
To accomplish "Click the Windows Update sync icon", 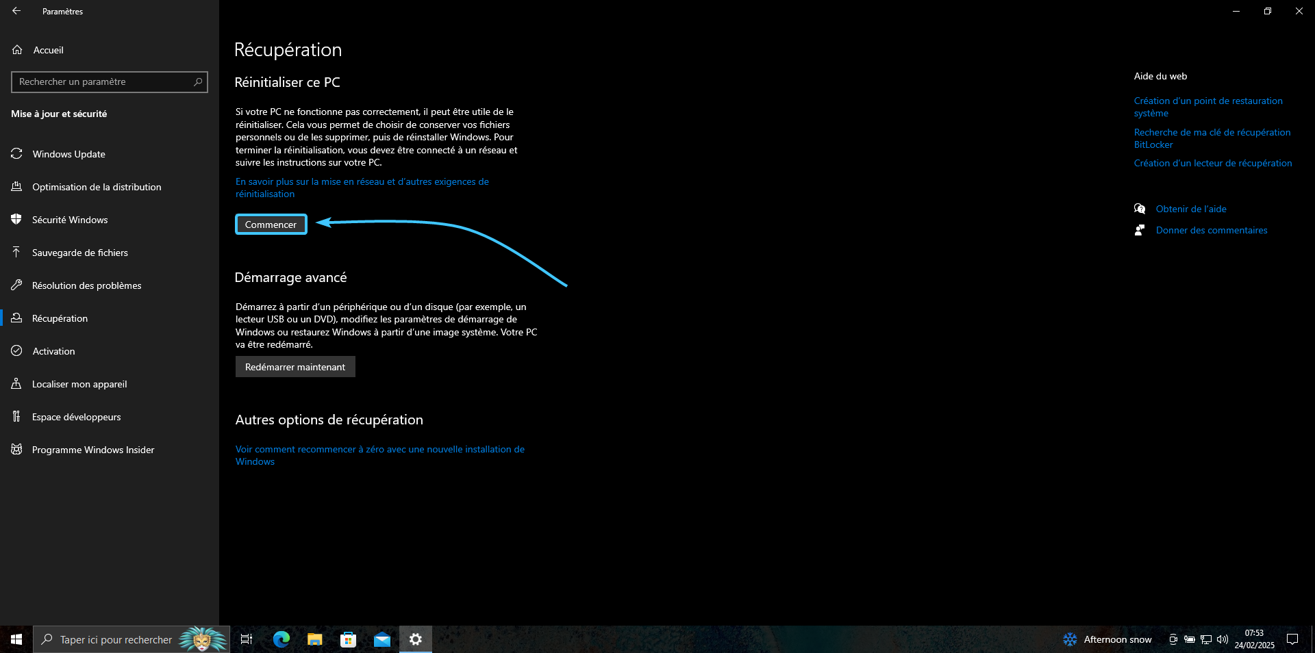I will tap(17, 154).
